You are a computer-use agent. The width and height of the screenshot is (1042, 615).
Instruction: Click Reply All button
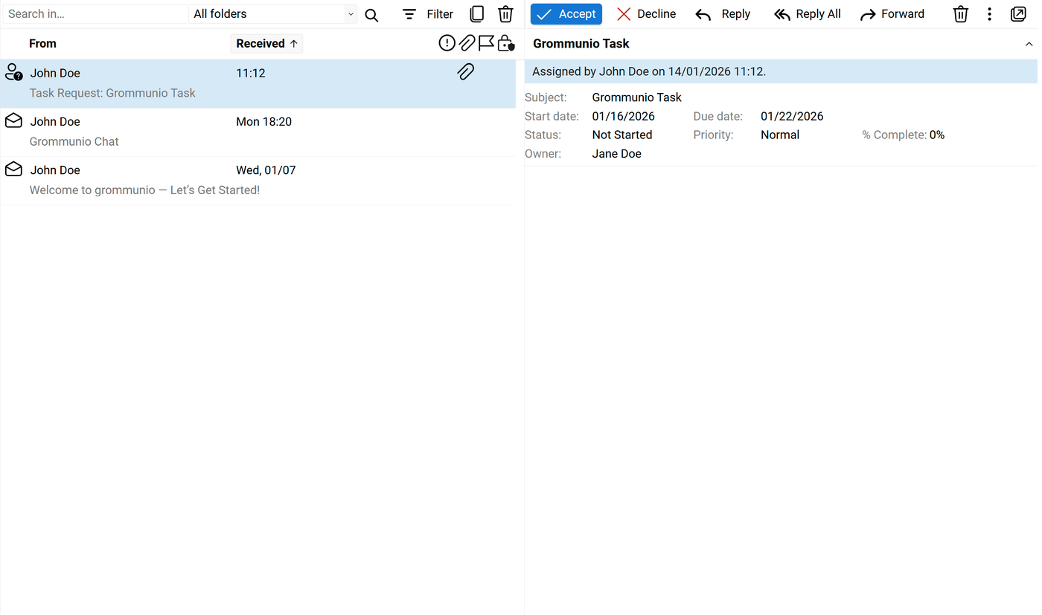coord(807,14)
